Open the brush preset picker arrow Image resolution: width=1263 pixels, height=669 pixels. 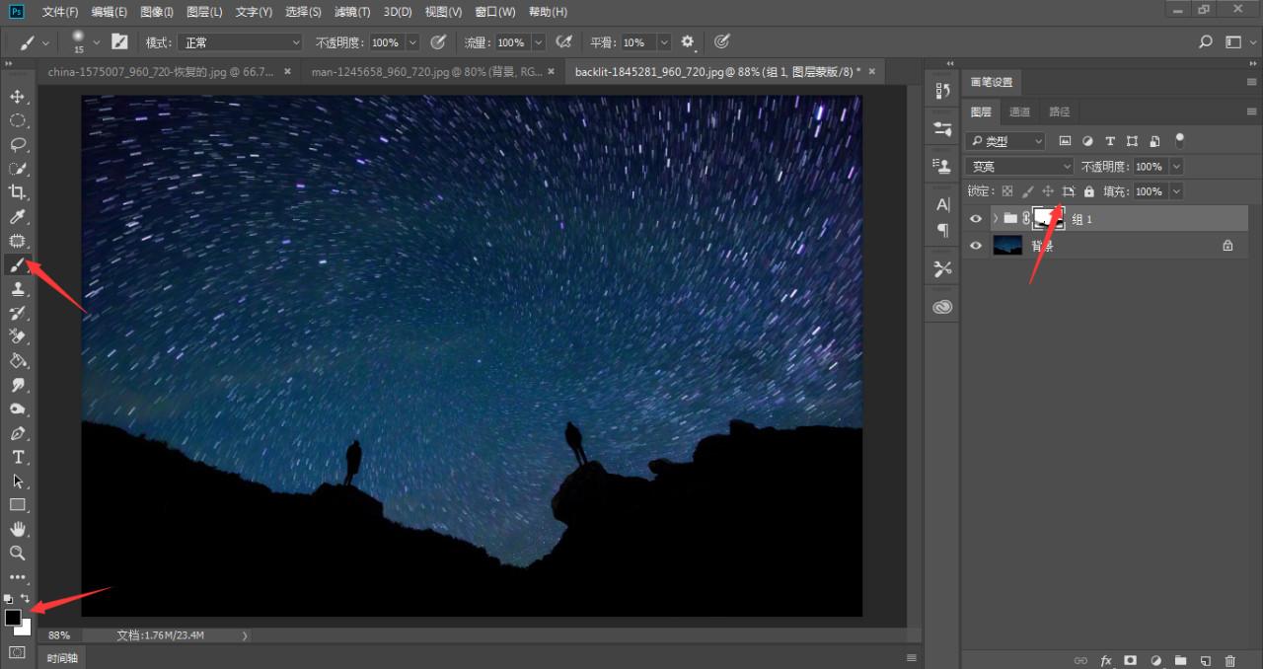[96, 42]
